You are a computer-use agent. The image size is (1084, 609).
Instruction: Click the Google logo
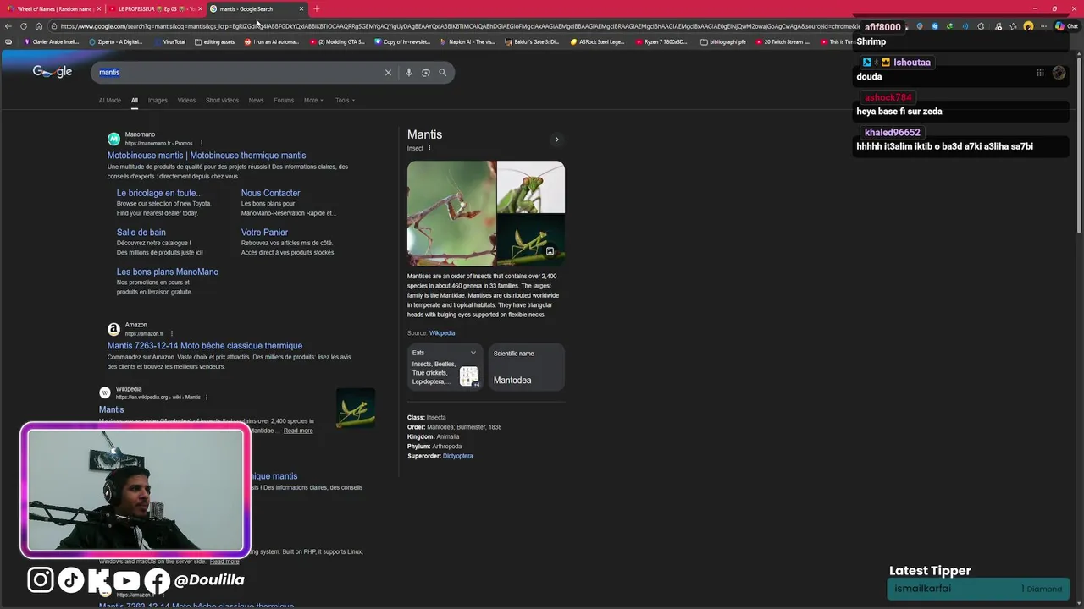click(53, 72)
